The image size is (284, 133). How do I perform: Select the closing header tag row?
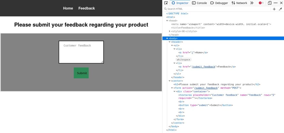tap(177, 77)
